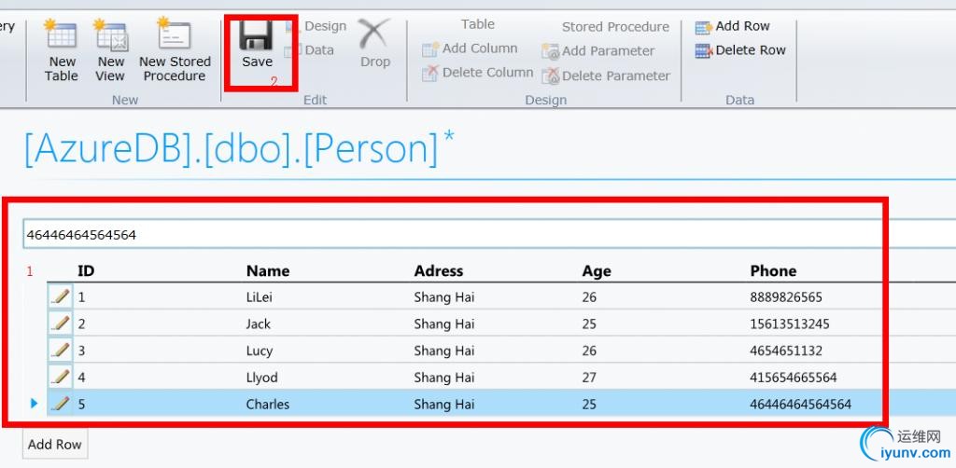Click the Drop table icon

374,35
